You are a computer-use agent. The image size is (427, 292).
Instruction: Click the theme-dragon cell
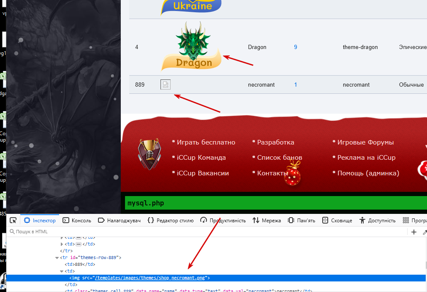click(x=360, y=47)
